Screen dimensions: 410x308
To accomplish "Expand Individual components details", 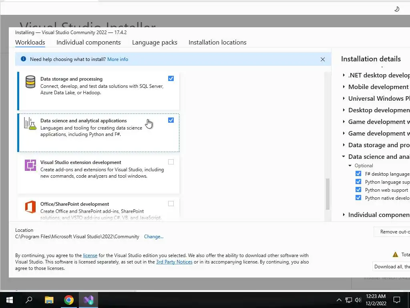I will (x=344, y=215).
